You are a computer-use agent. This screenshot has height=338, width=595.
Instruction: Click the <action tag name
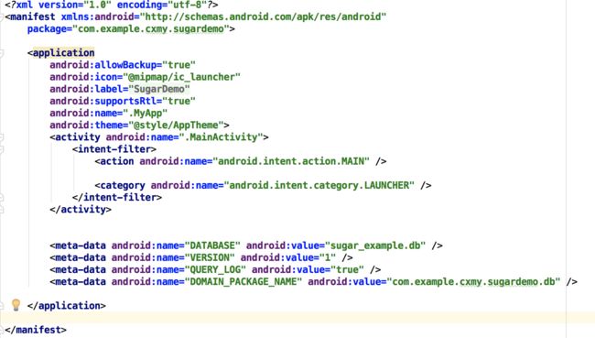click(114, 161)
